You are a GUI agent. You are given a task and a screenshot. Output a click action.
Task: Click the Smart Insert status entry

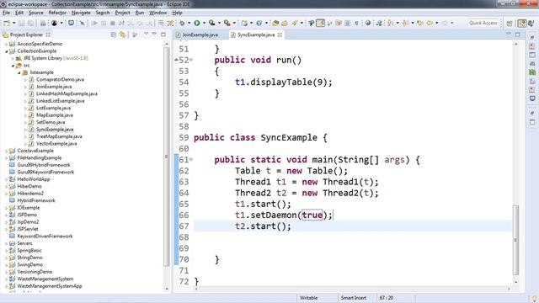pyautogui.click(x=354, y=298)
